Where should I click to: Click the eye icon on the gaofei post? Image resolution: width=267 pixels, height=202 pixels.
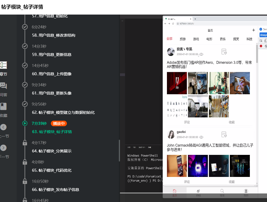click(x=201, y=137)
